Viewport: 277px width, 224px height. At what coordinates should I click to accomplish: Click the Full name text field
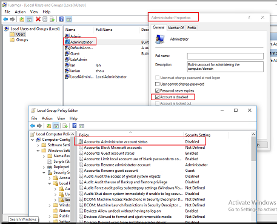pos(225,56)
